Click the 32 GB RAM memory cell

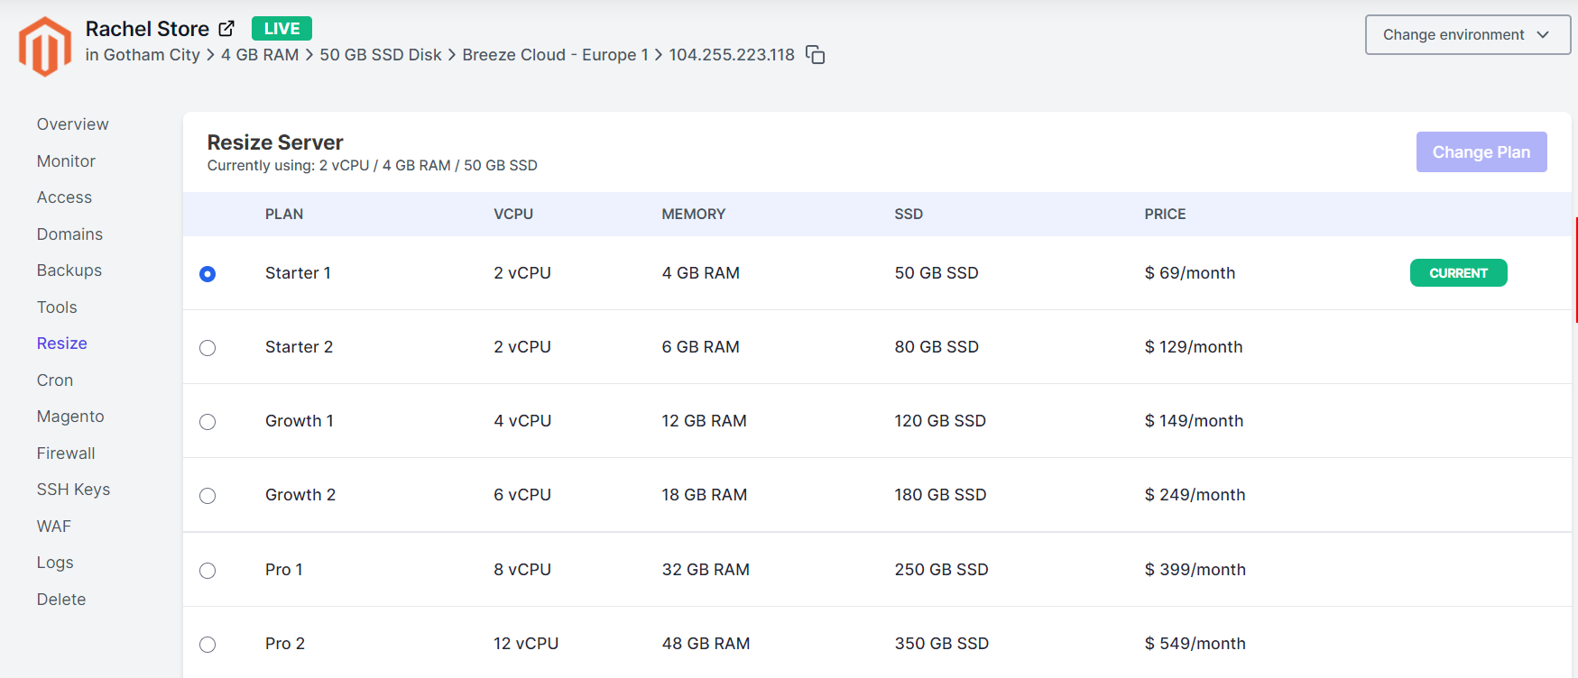pyautogui.click(x=706, y=570)
